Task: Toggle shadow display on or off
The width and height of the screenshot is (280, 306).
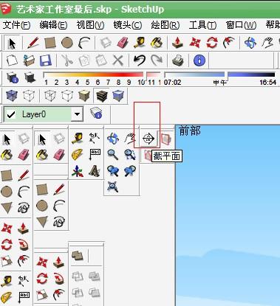Action: click(x=30, y=77)
